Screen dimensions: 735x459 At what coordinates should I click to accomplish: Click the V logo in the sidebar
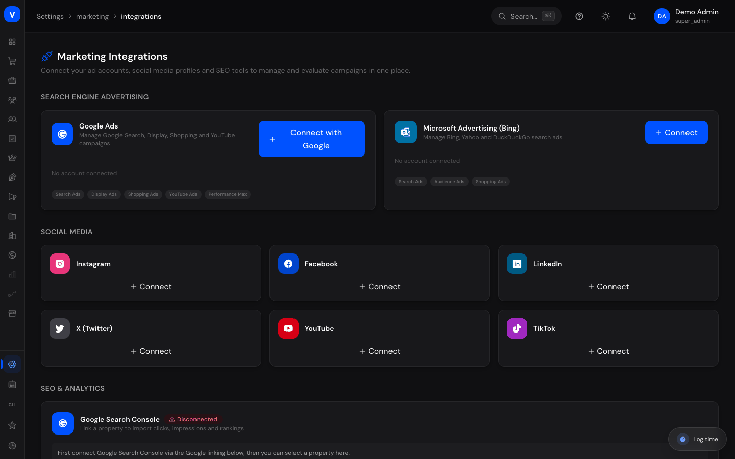pos(12,14)
